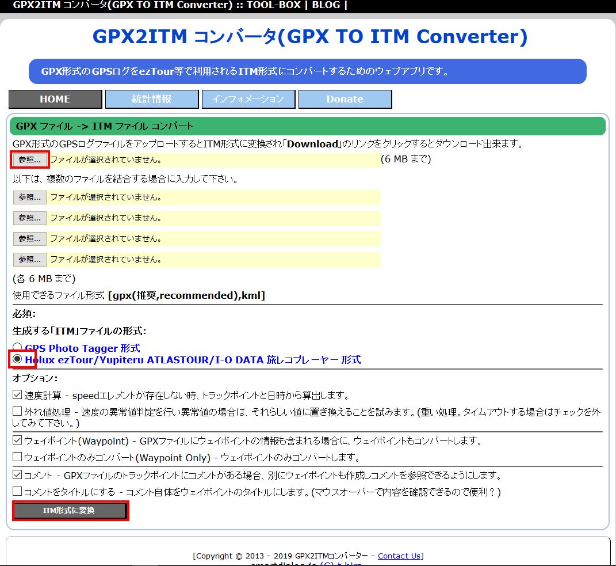Click the first 参照 button under the merge-files note
Image resolution: width=616 pixels, height=566 pixels.
tap(29, 197)
